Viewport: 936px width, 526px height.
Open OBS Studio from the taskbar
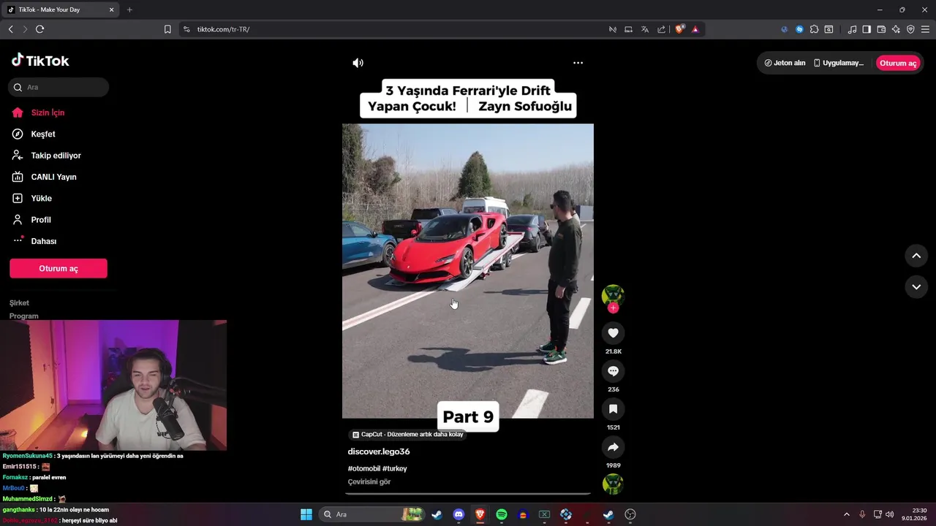point(630,514)
